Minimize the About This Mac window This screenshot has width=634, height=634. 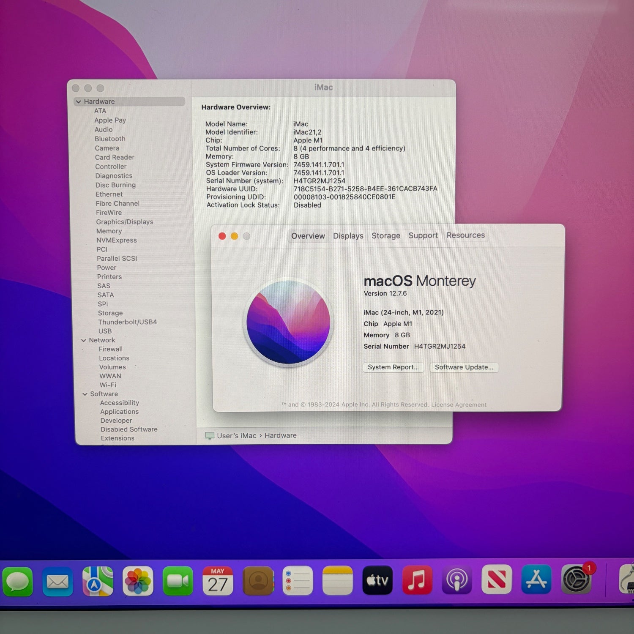coord(234,236)
